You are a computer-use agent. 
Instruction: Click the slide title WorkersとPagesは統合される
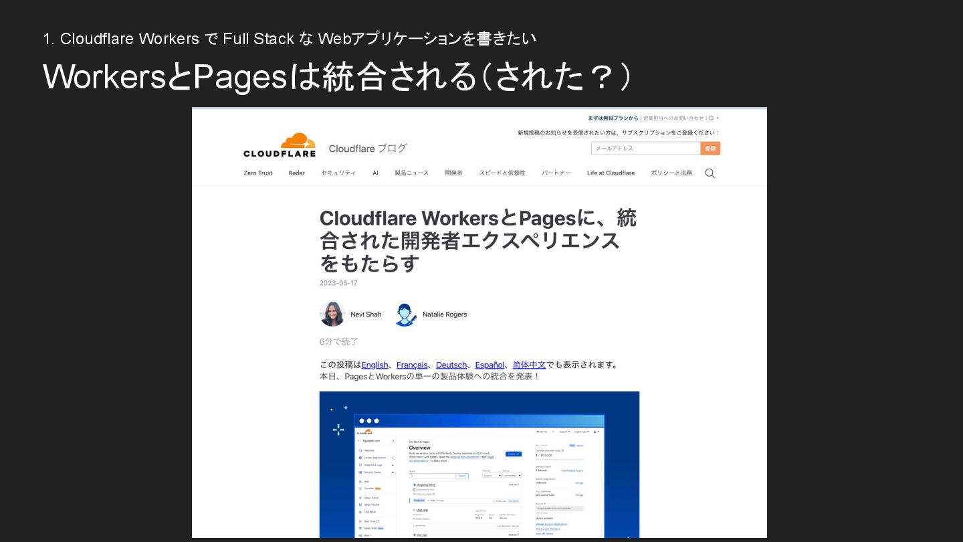(x=336, y=77)
